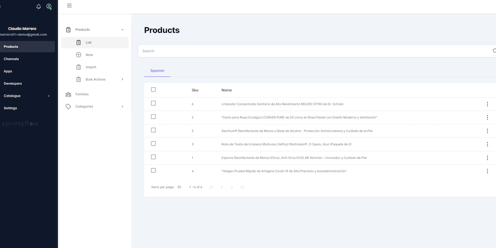Screen dimensions: 496x248
Task: Open three-dot menu for SKU 6 row
Action: (487, 104)
